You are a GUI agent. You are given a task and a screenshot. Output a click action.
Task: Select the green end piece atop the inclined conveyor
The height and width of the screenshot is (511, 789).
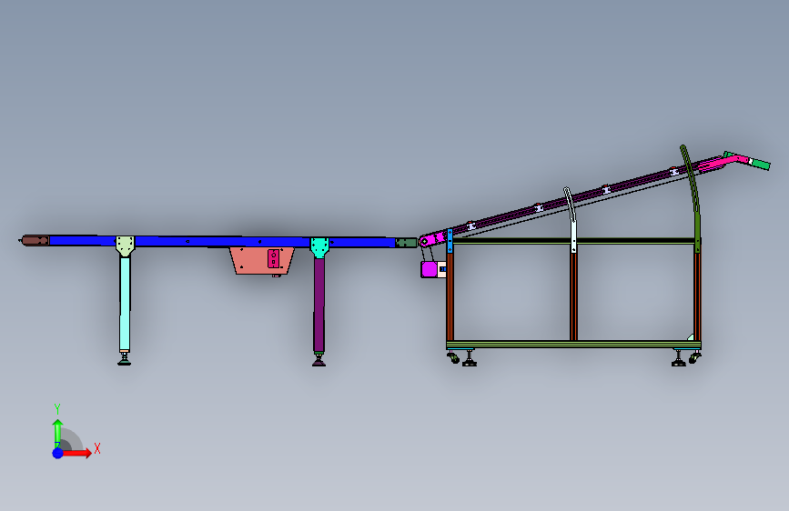coord(759,164)
